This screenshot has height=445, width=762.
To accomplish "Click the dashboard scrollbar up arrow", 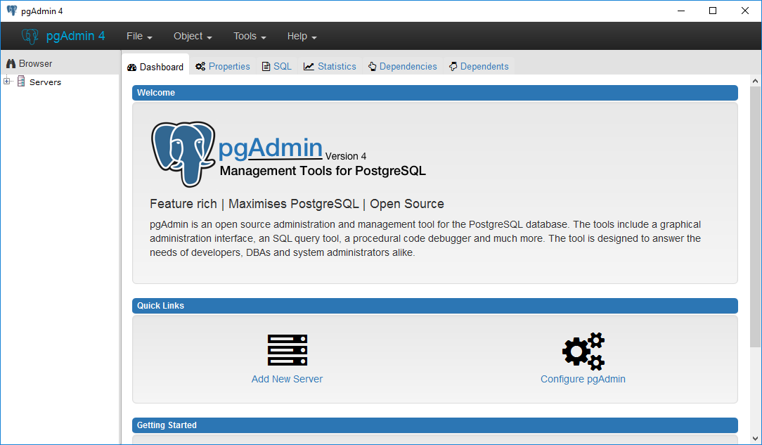I will 755,81.
